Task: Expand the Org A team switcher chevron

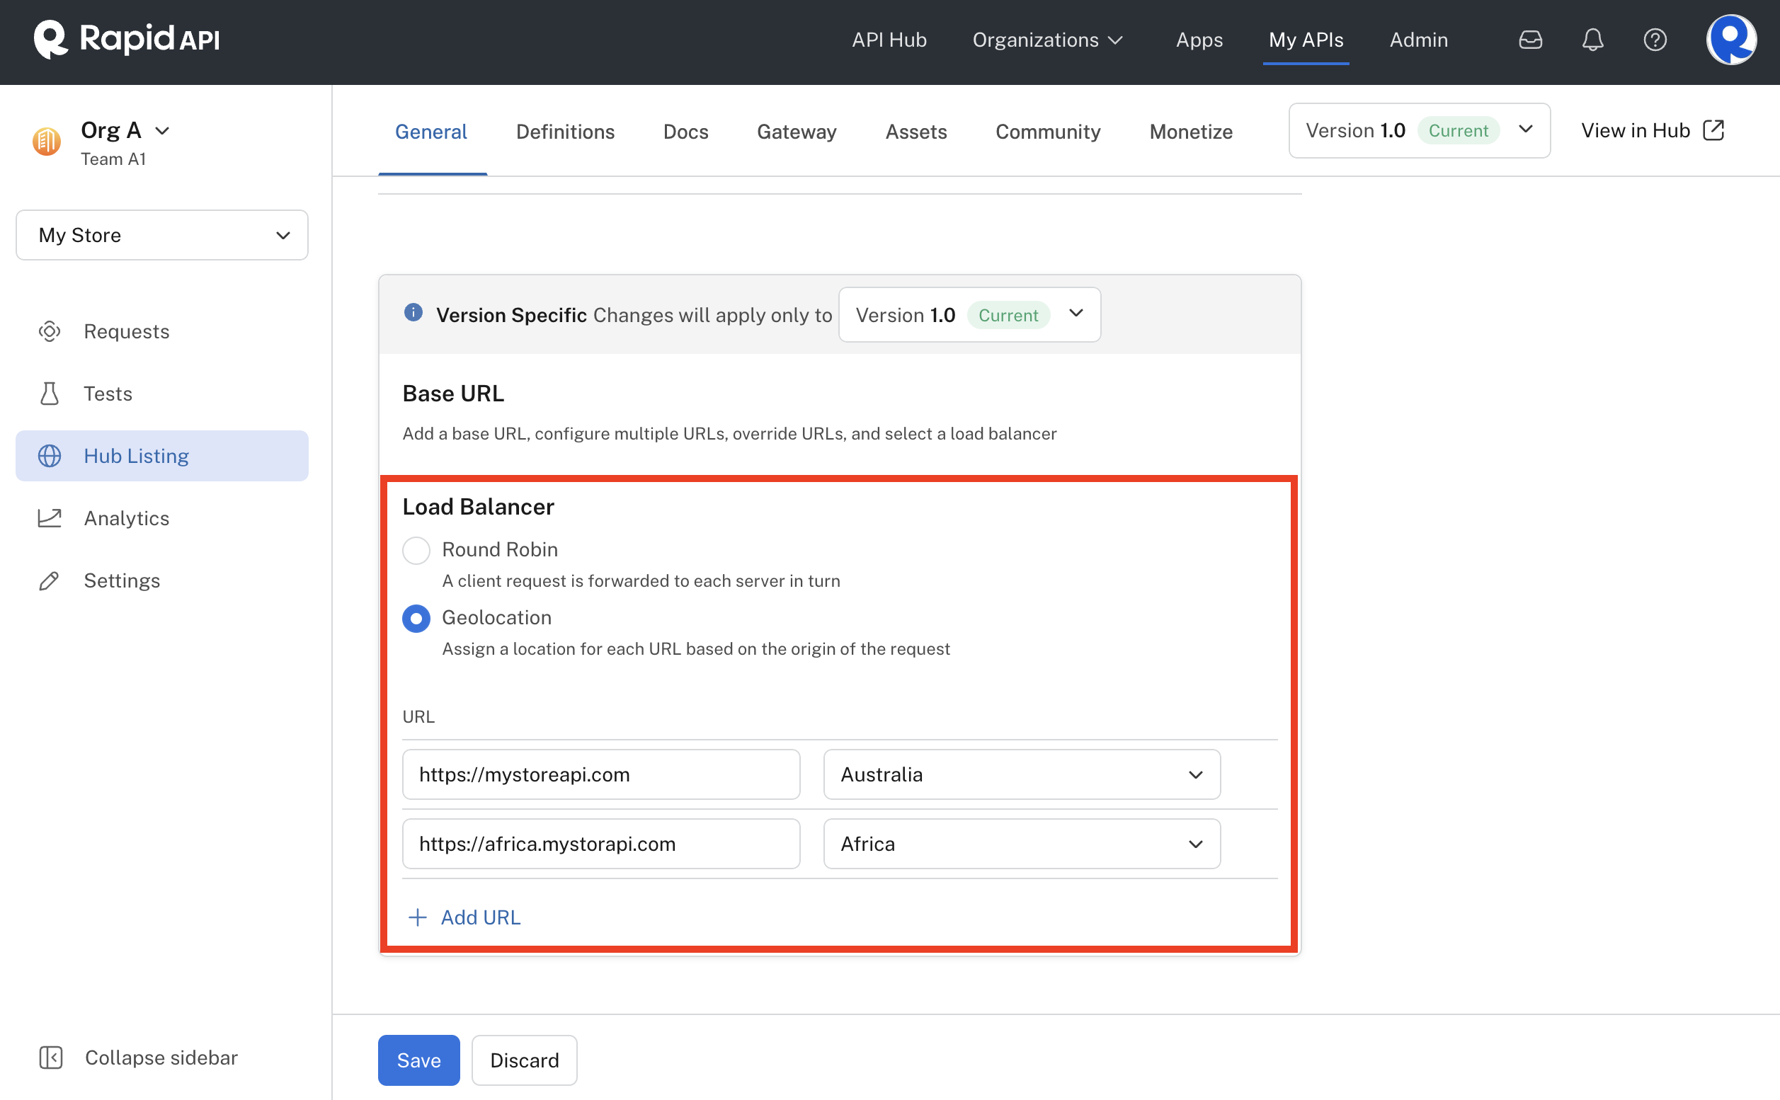Action: (x=162, y=131)
